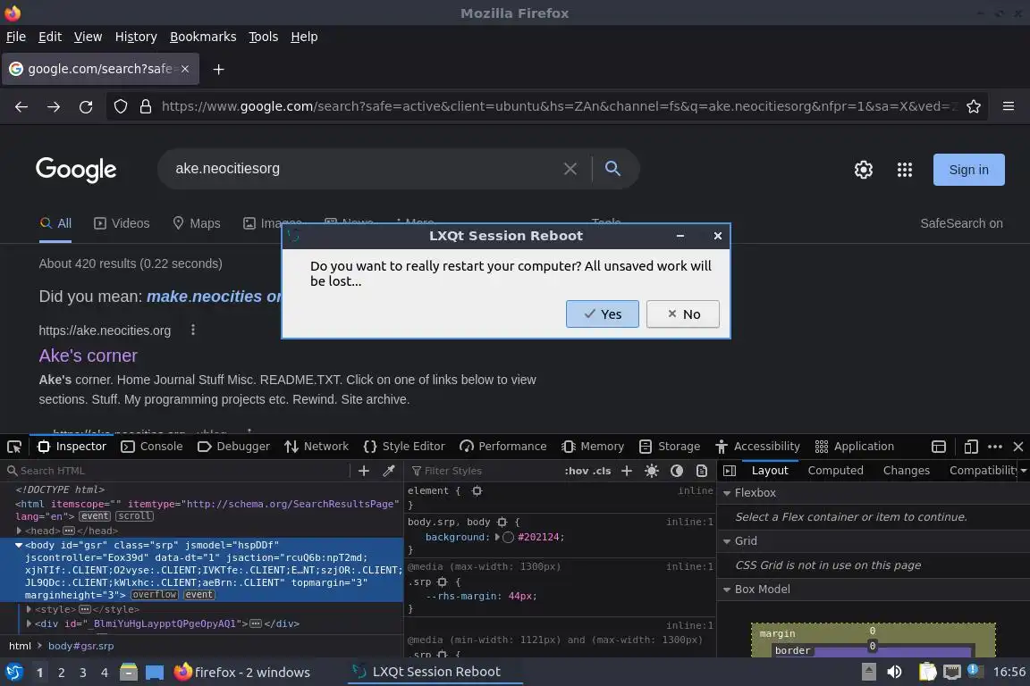Reload the current page
This screenshot has width=1030, height=686.
pyautogui.click(x=86, y=106)
